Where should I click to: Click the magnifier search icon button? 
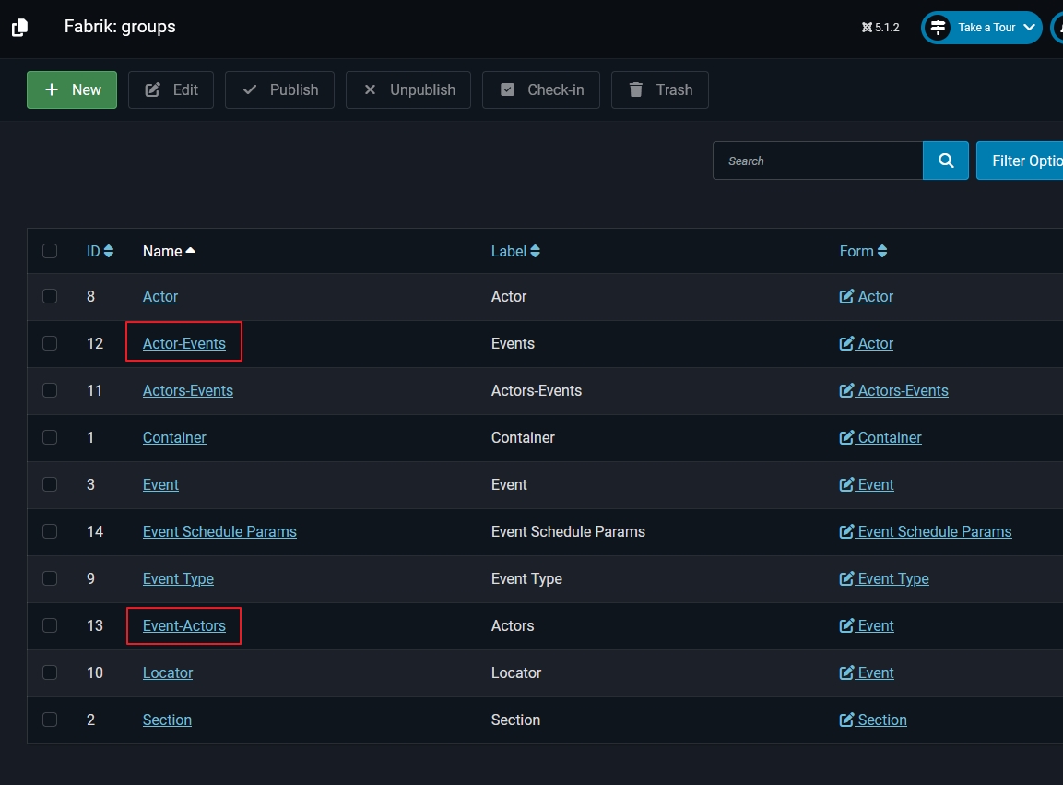[945, 161]
